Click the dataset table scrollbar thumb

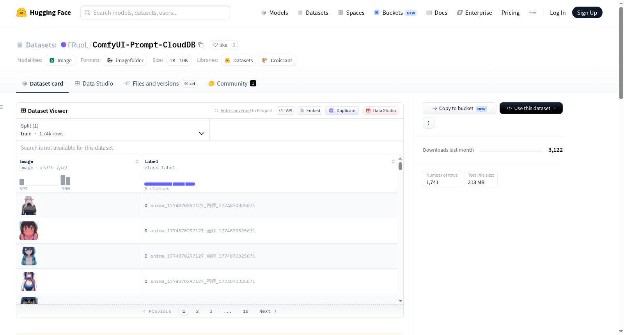400,166
